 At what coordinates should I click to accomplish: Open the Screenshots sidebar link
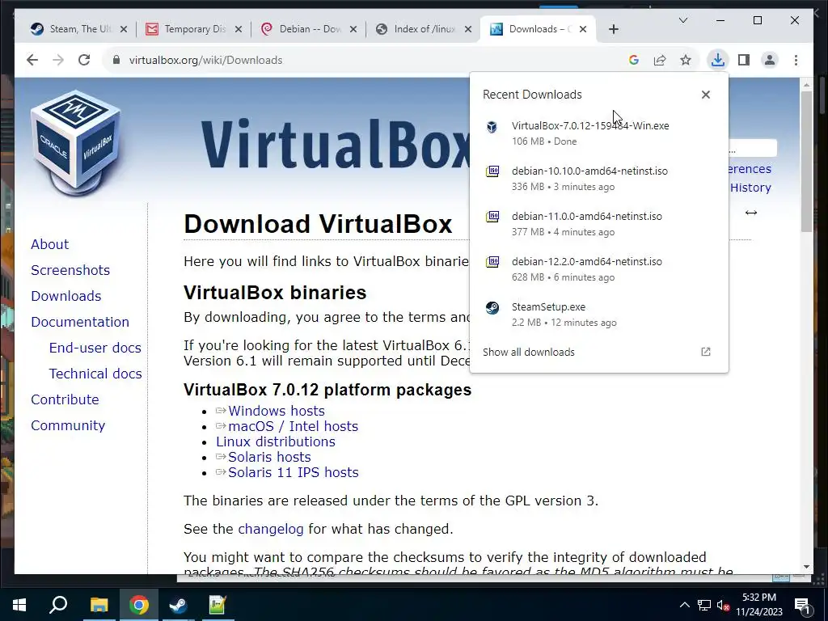pyautogui.click(x=70, y=270)
